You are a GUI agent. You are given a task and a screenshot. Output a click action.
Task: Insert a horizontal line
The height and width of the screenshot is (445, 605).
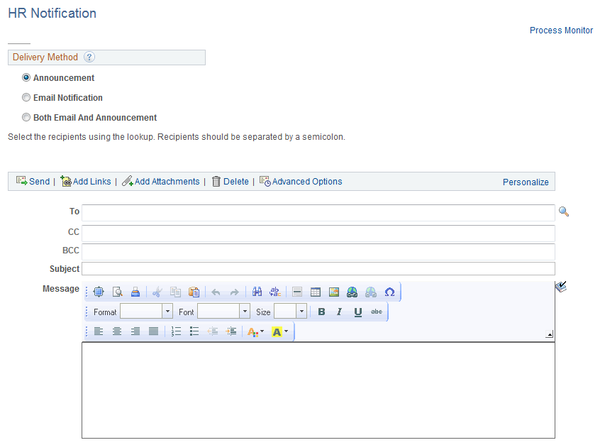pos(297,292)
